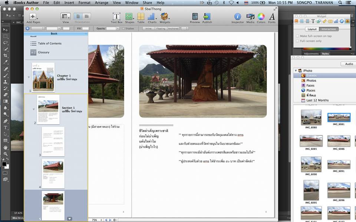Open the View toolbar button
Viewport: 356px width, 222px height.
pyautogui.click(x=65, y=16)
